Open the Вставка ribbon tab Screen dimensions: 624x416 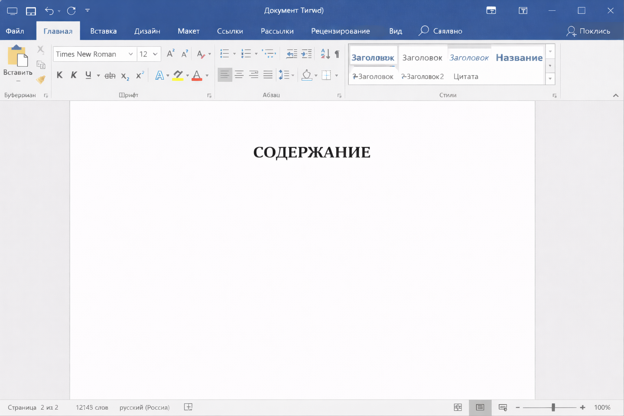[103, 31]
